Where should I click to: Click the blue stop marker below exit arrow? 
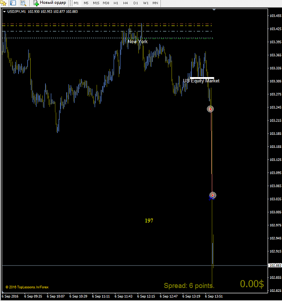pyautogui.click(x=211, y=198)
